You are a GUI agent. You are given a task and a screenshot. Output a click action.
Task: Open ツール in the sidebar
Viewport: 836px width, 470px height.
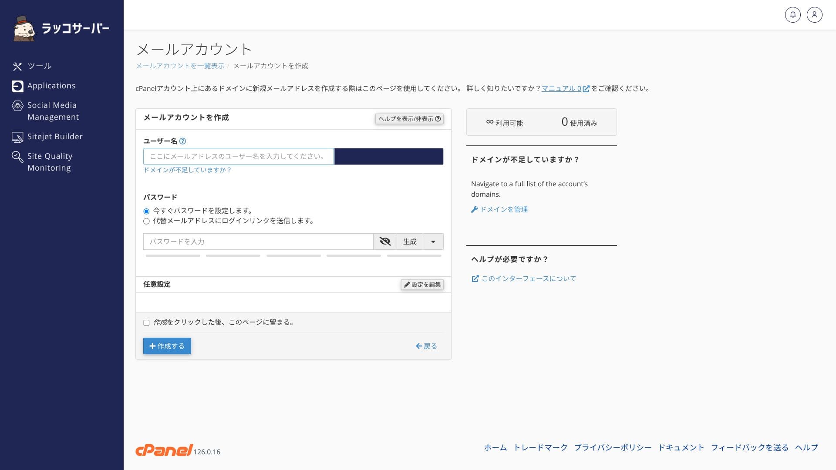point(39,66)
